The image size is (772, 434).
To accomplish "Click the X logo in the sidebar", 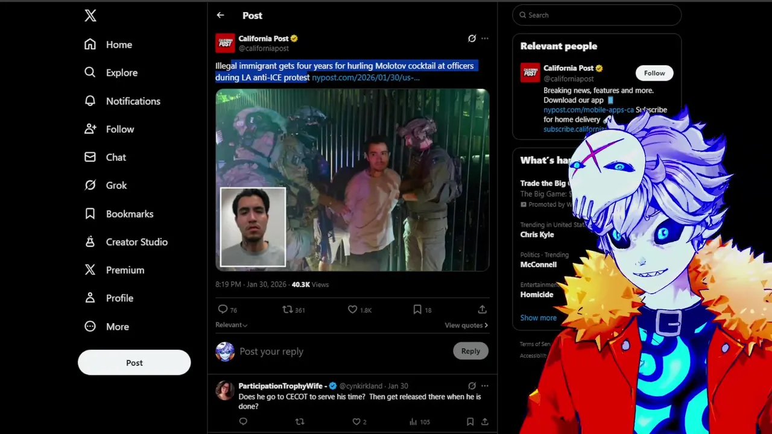I will point(90,16).
